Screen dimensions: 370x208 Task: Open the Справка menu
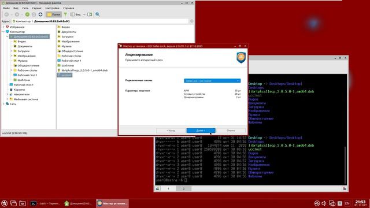click(69, 8)
